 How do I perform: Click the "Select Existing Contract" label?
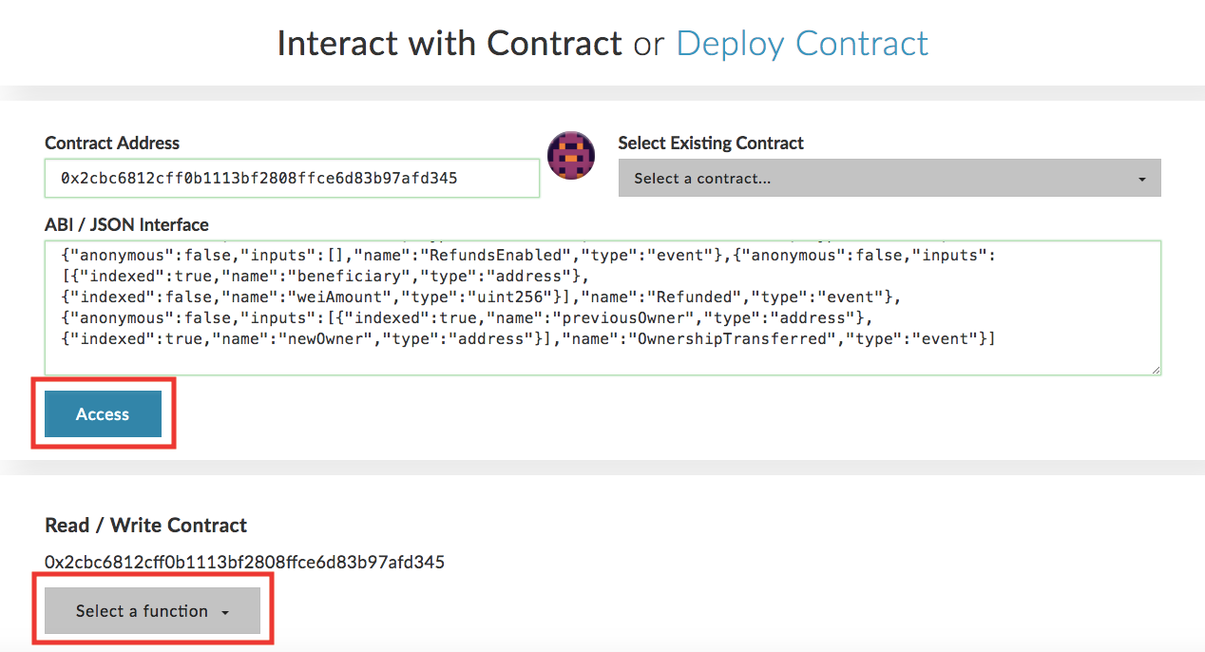pyautogui.click(x=711, y=144)
